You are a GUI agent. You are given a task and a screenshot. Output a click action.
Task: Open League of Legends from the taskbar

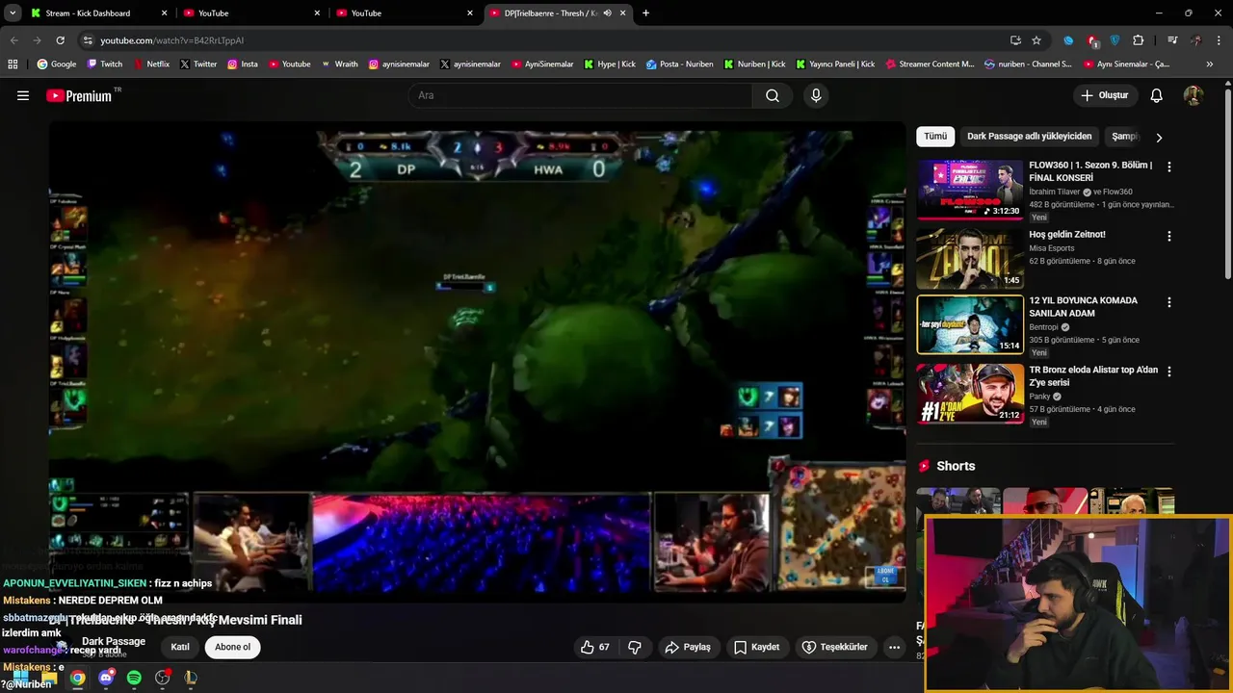click(x=191, y=678)
